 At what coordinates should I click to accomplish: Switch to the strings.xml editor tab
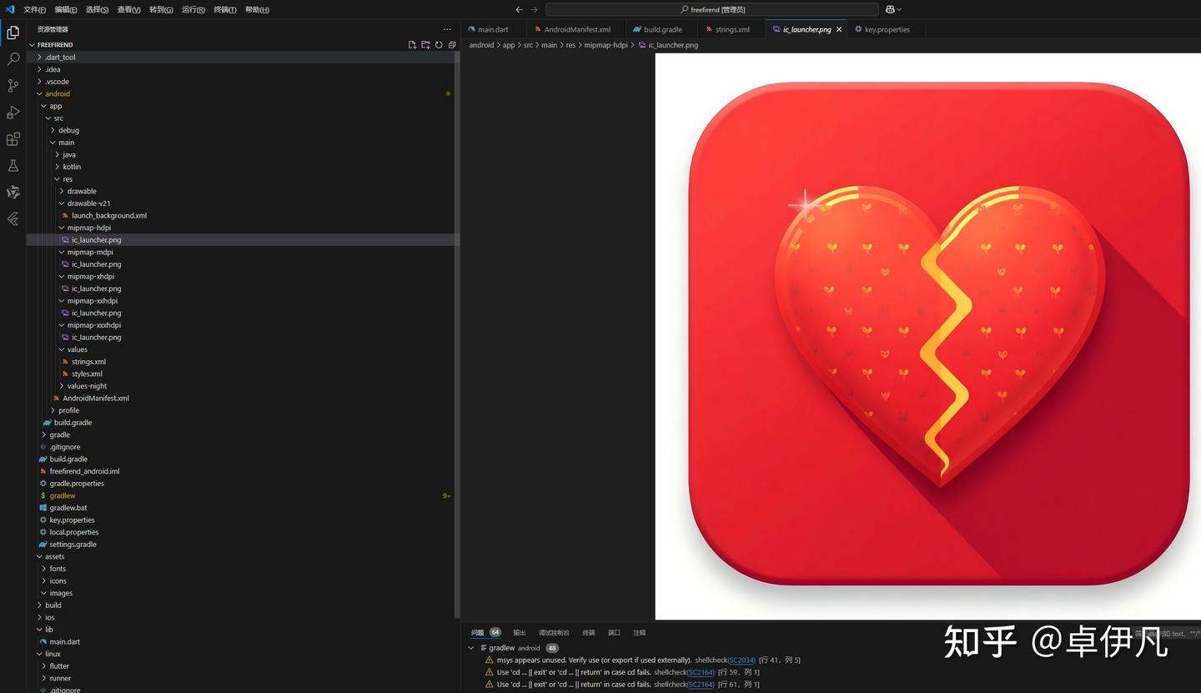click(732, 29)
